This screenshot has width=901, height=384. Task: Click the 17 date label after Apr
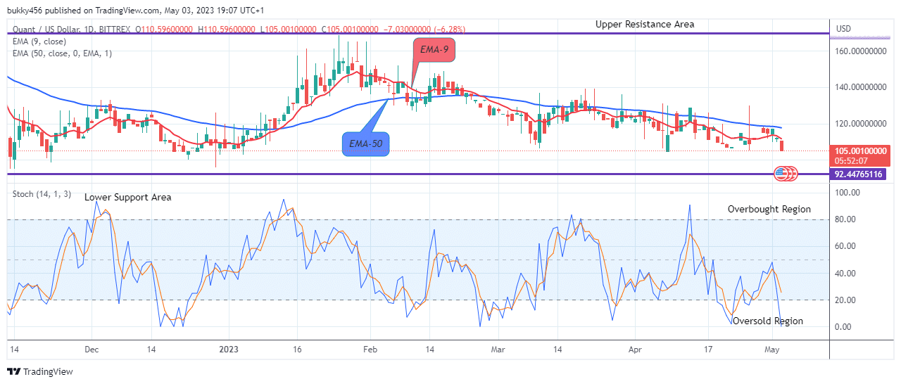(x=710, y=349)
